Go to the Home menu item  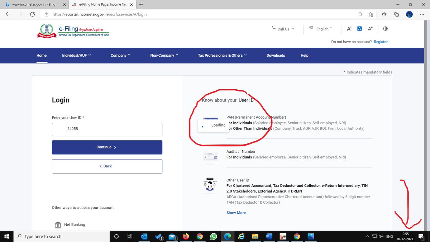(42, 55)
